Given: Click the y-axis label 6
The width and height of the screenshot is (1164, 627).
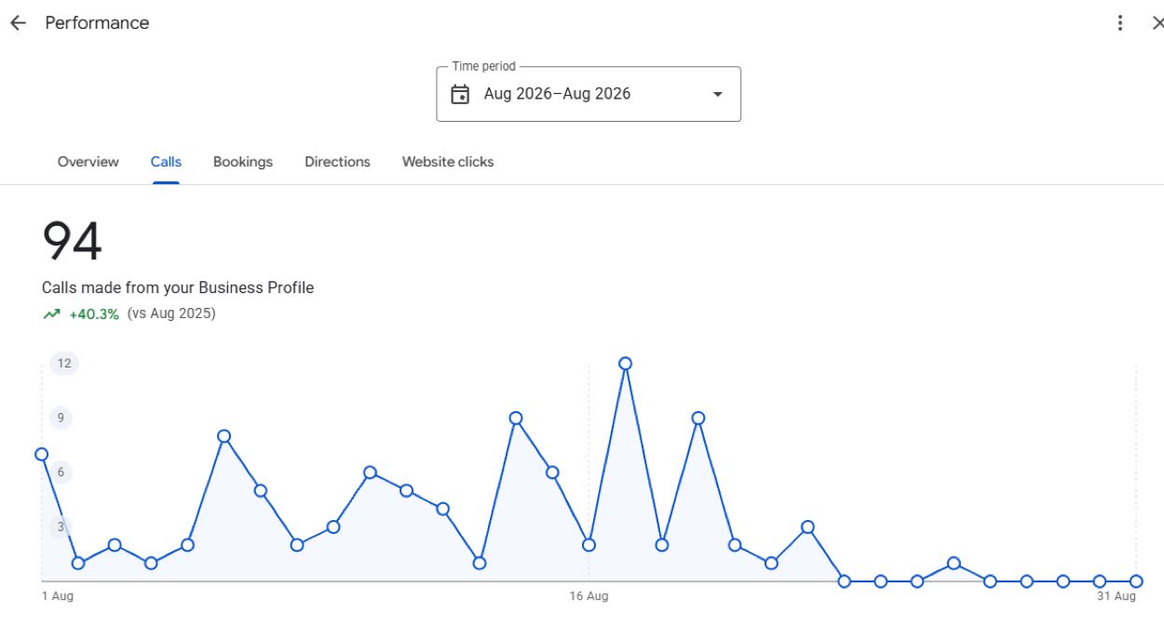Looking at the screenshot, I should (61, 473).
